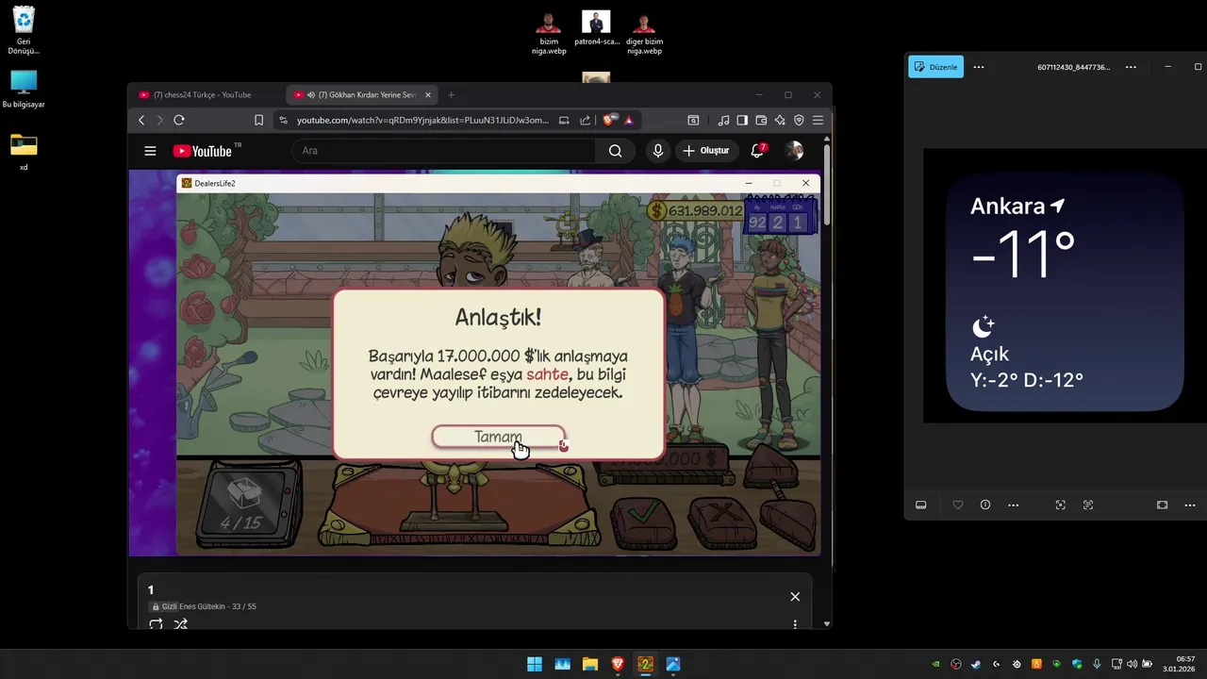Click the Tamam button in the deal dialog
The image size is (1207, 679).
pyautogui.click(x=498, y=437)
